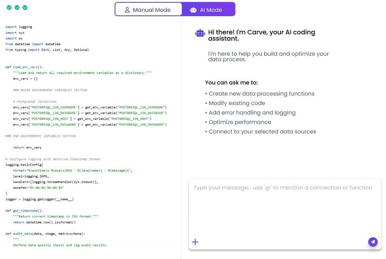The width and height of the screenshot is (386, 259).
Task: Switch to Manual Mode
Action: pos(149,10)
